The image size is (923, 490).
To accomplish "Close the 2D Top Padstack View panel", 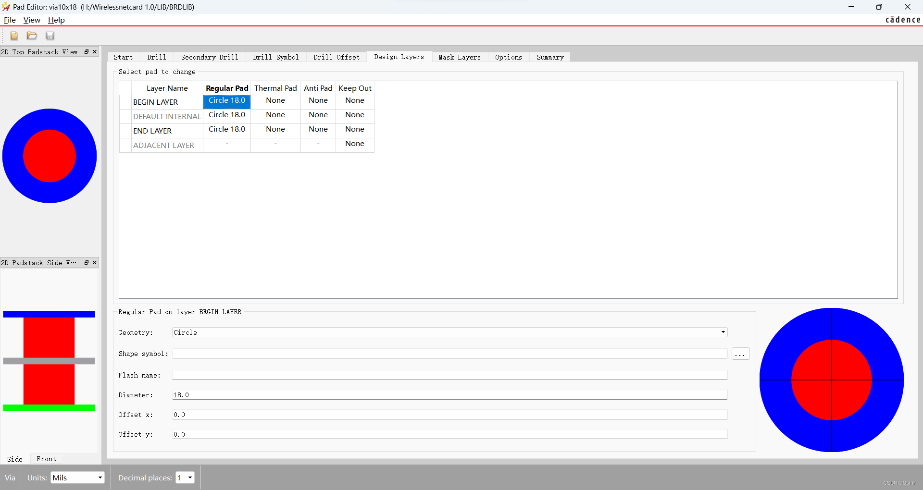I will point(95,52).
